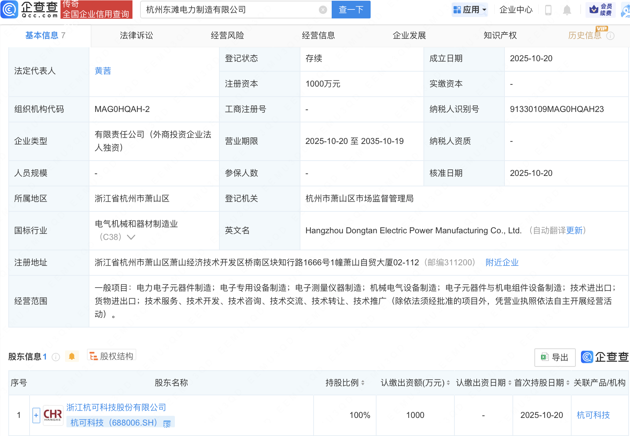This screenshot has width=630, height=436.
Task: Sort by 认缴出资额 column
Action: click(448, 383)
